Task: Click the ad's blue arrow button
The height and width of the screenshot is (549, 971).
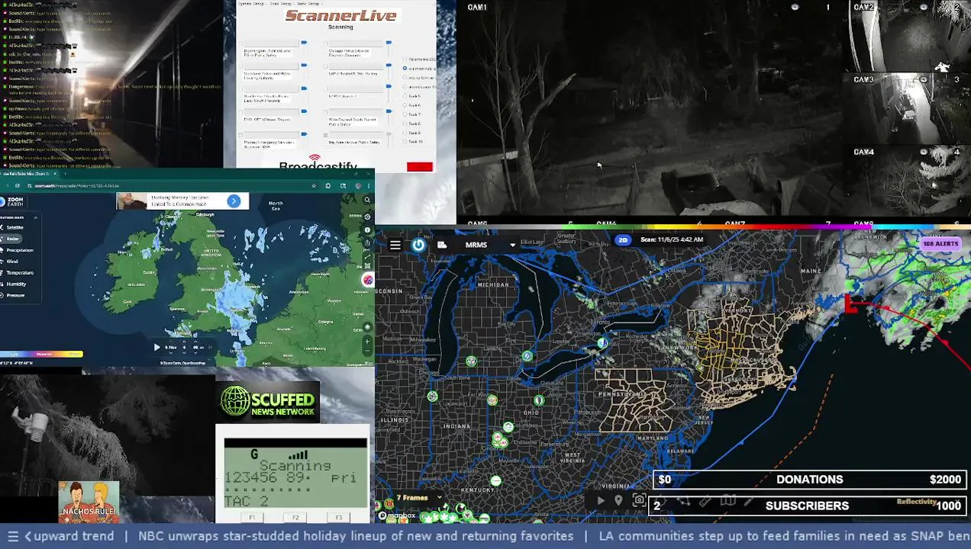Action: 234,201
